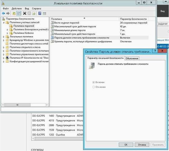Click the 42 дн. value
169x151 pixels.
(123, 26)
